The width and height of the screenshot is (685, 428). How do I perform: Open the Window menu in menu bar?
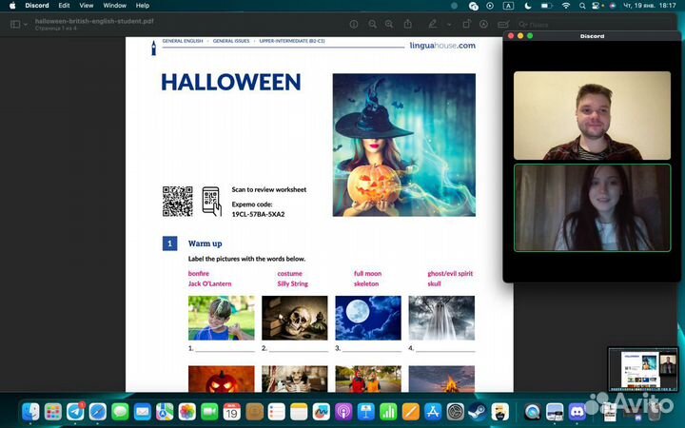coord(114,6)
